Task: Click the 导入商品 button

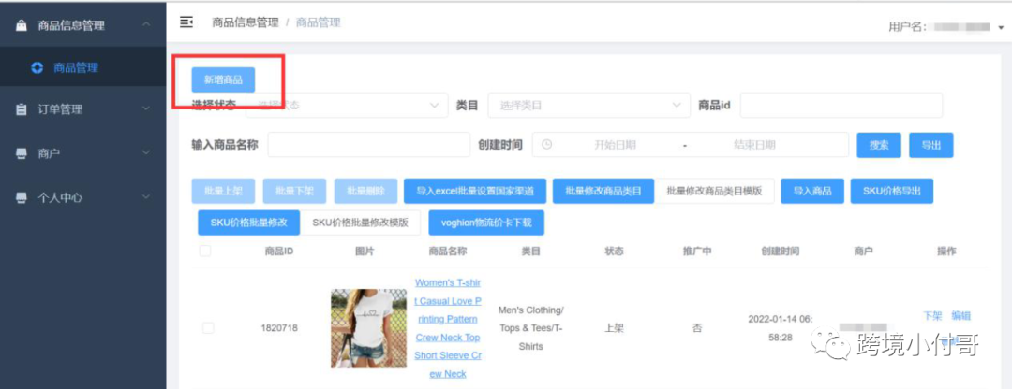Action: (812, 191)
